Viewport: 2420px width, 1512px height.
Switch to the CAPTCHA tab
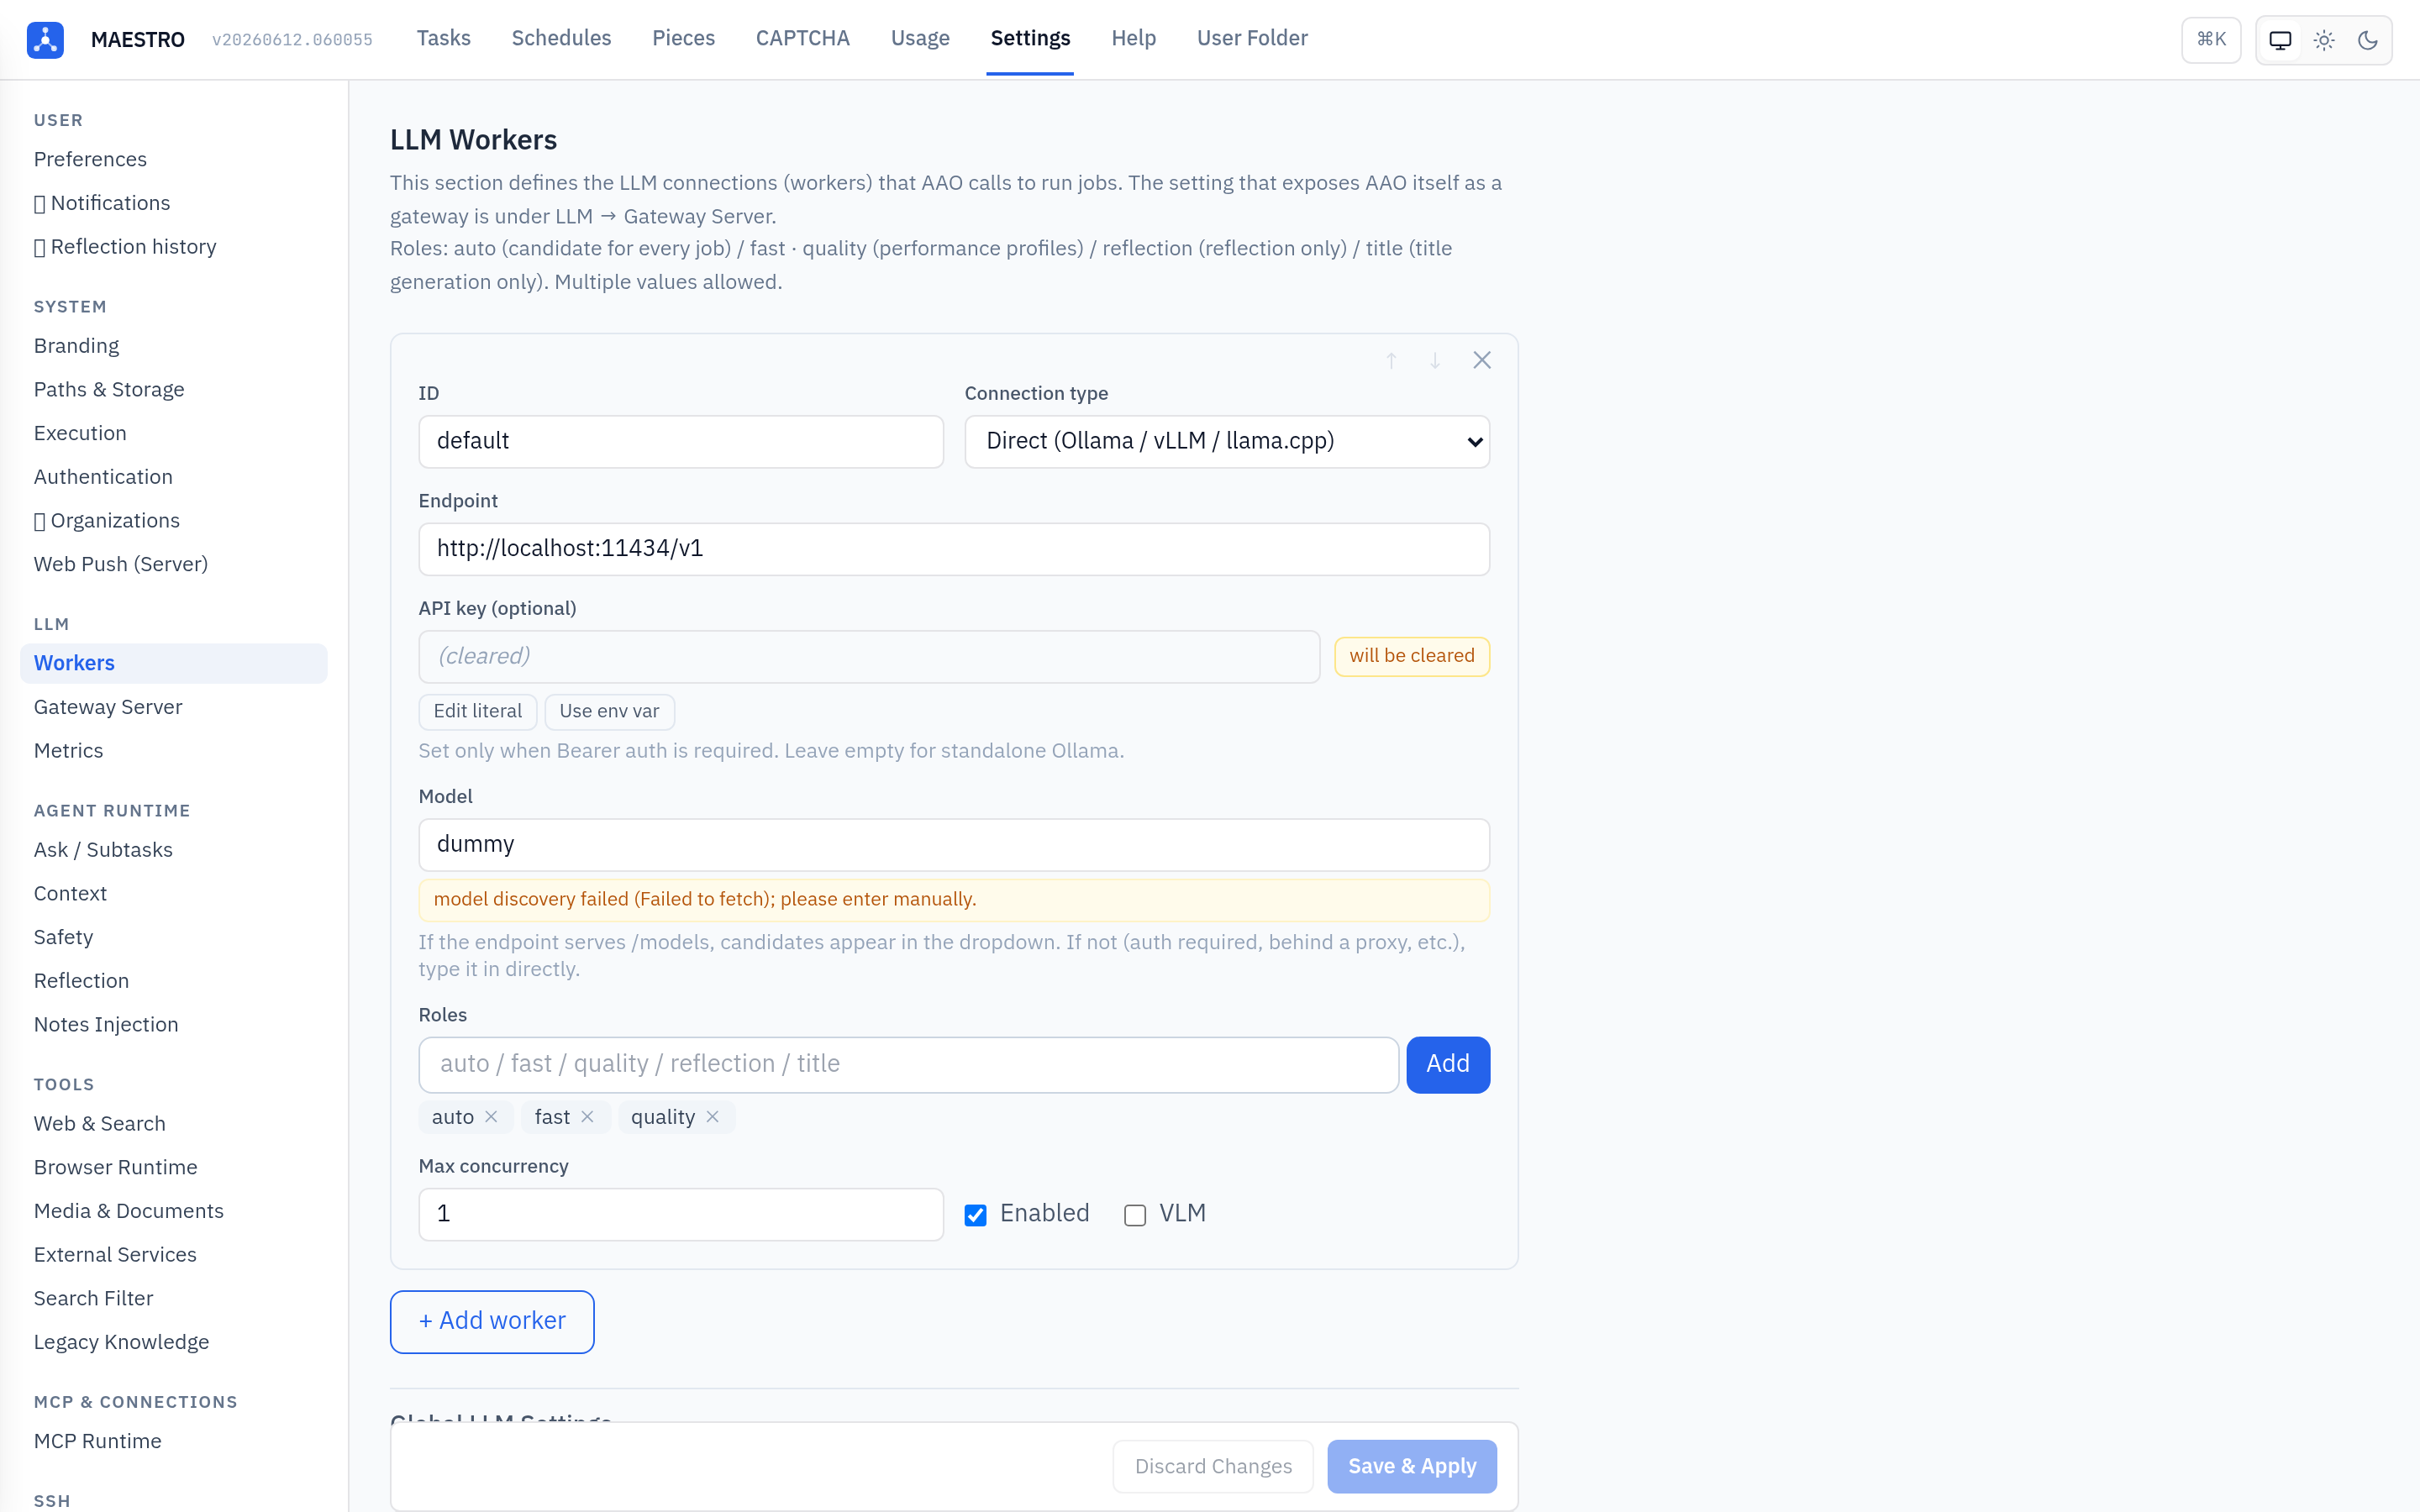(802, 38)
